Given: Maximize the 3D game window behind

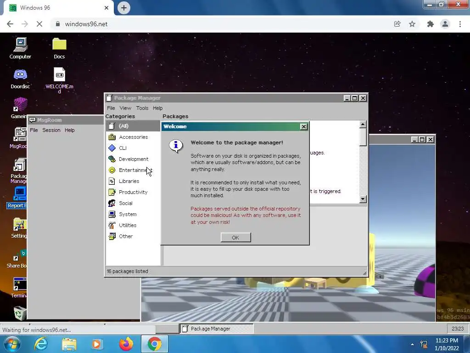Looking at the screenshot, I should [x=422, y=140].
